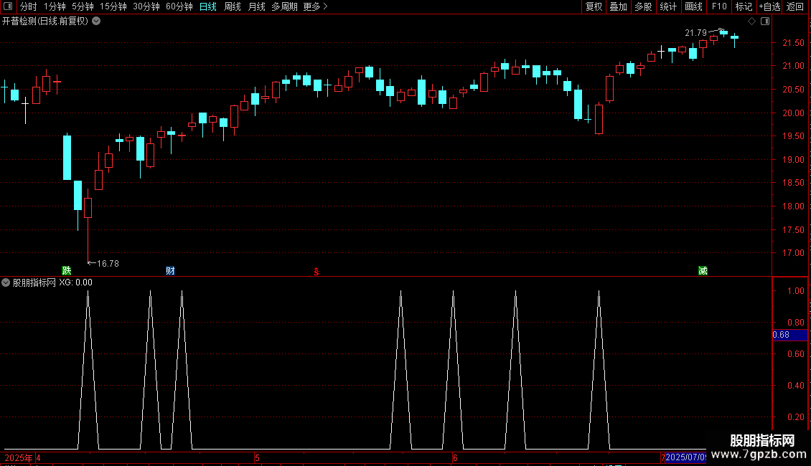Add stock to 自选 watchlist
The height and width of the screenshot is (466, 811).
[769, 6]
